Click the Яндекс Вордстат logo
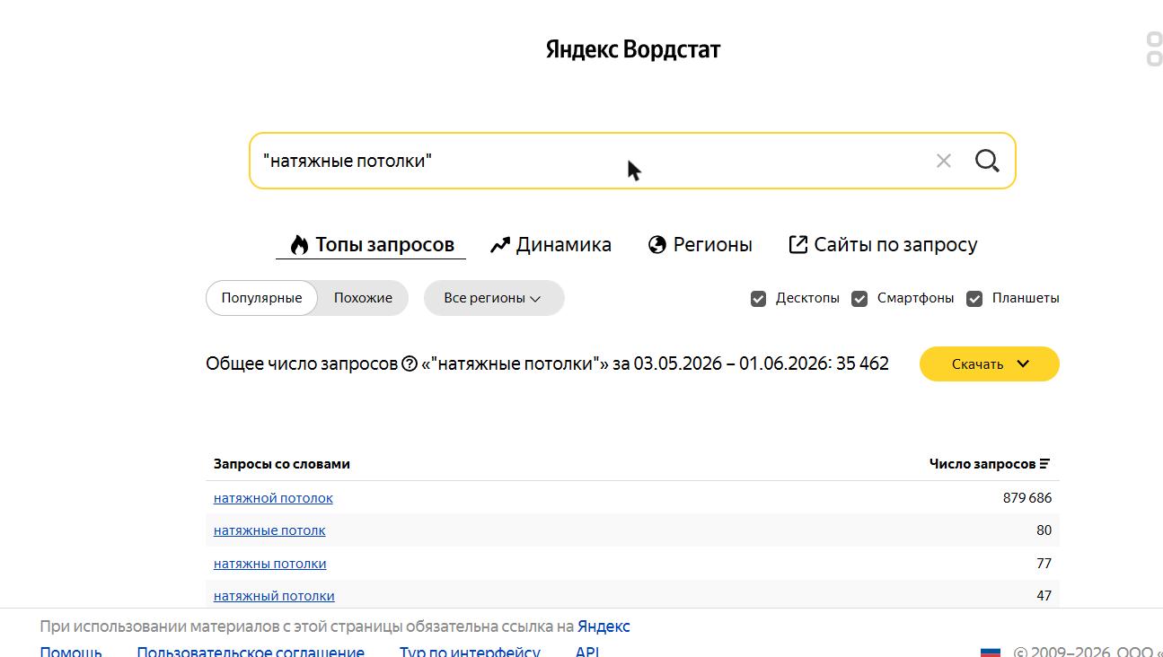1163x657 pixels. (633, 49)
